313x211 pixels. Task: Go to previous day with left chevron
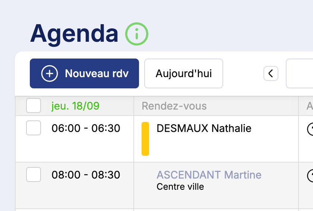[x=271, y=73]
